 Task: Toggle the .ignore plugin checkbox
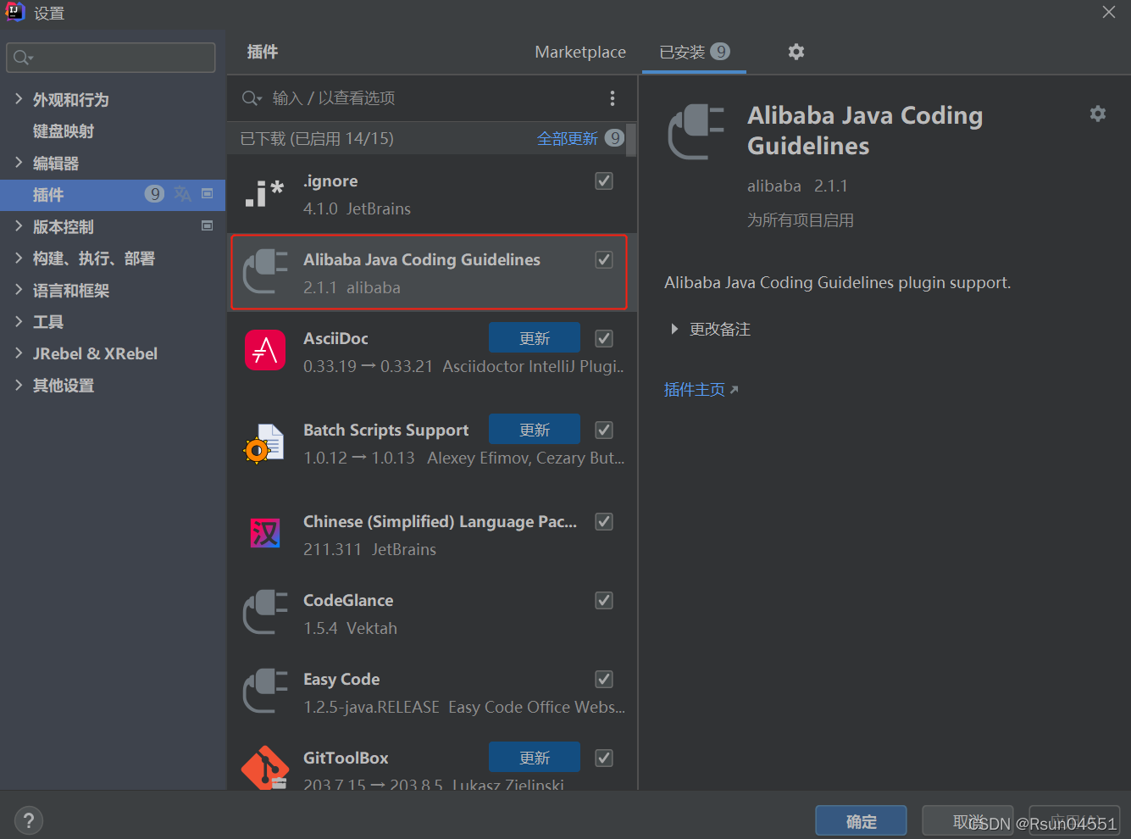pyautogui.click(x=604, y=181)
